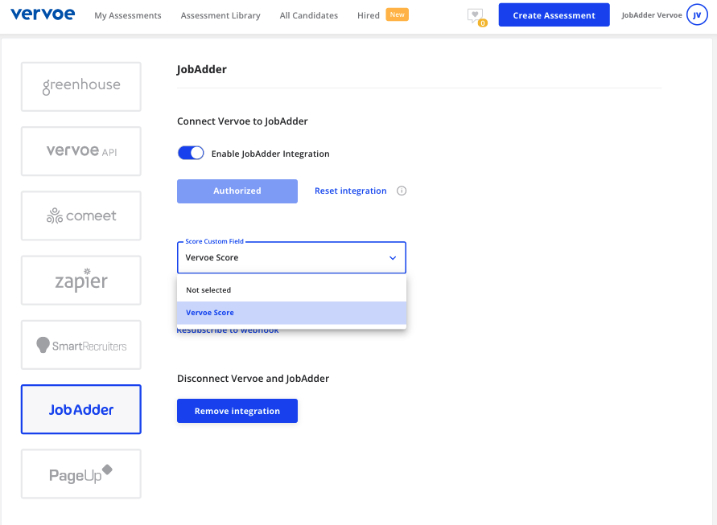Select the Zapier integration card
The height and width of the screenshot is (525, 717).
[81, 280]
